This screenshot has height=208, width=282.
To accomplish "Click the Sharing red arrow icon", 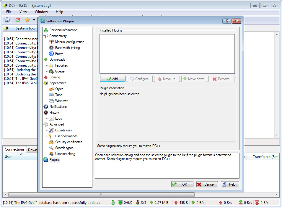I will [46, 77].
